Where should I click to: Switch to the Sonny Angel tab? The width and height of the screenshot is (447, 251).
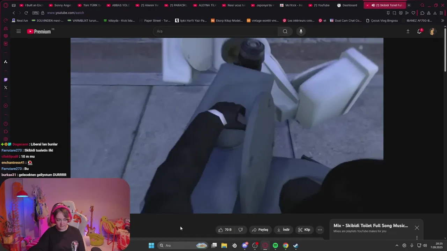point(60,5)
